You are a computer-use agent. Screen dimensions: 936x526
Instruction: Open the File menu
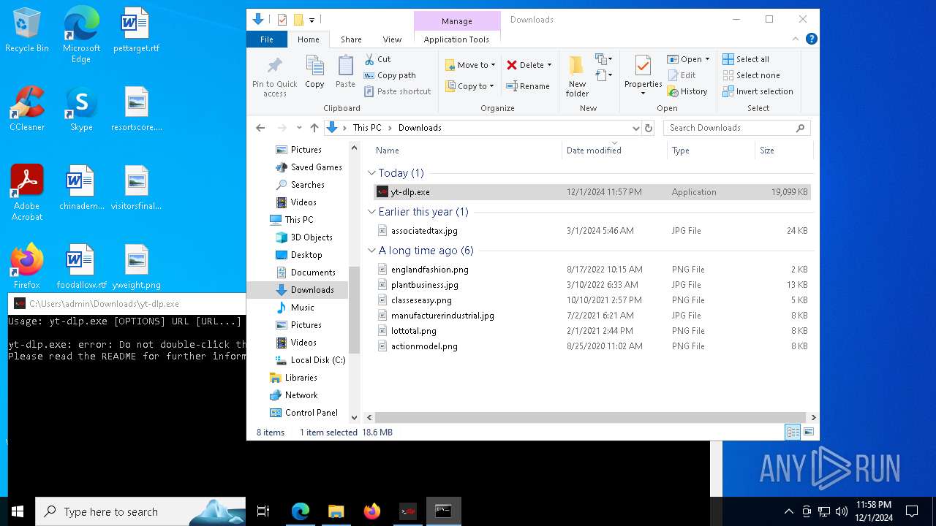coord(267,39)
